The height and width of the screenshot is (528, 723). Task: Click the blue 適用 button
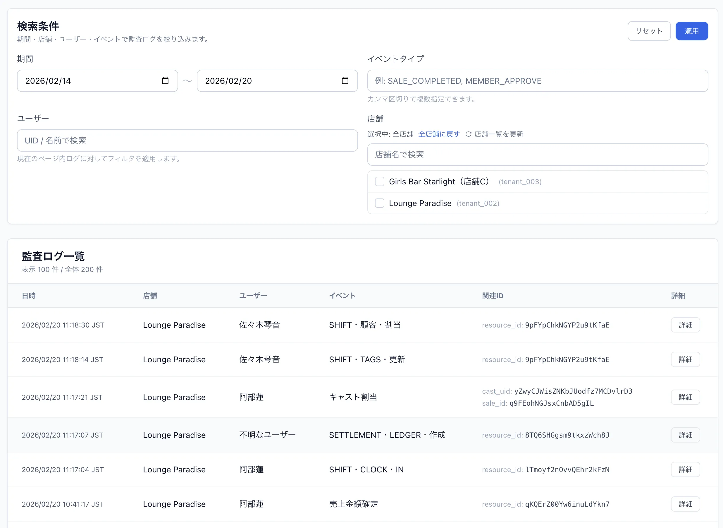[692, 31]
